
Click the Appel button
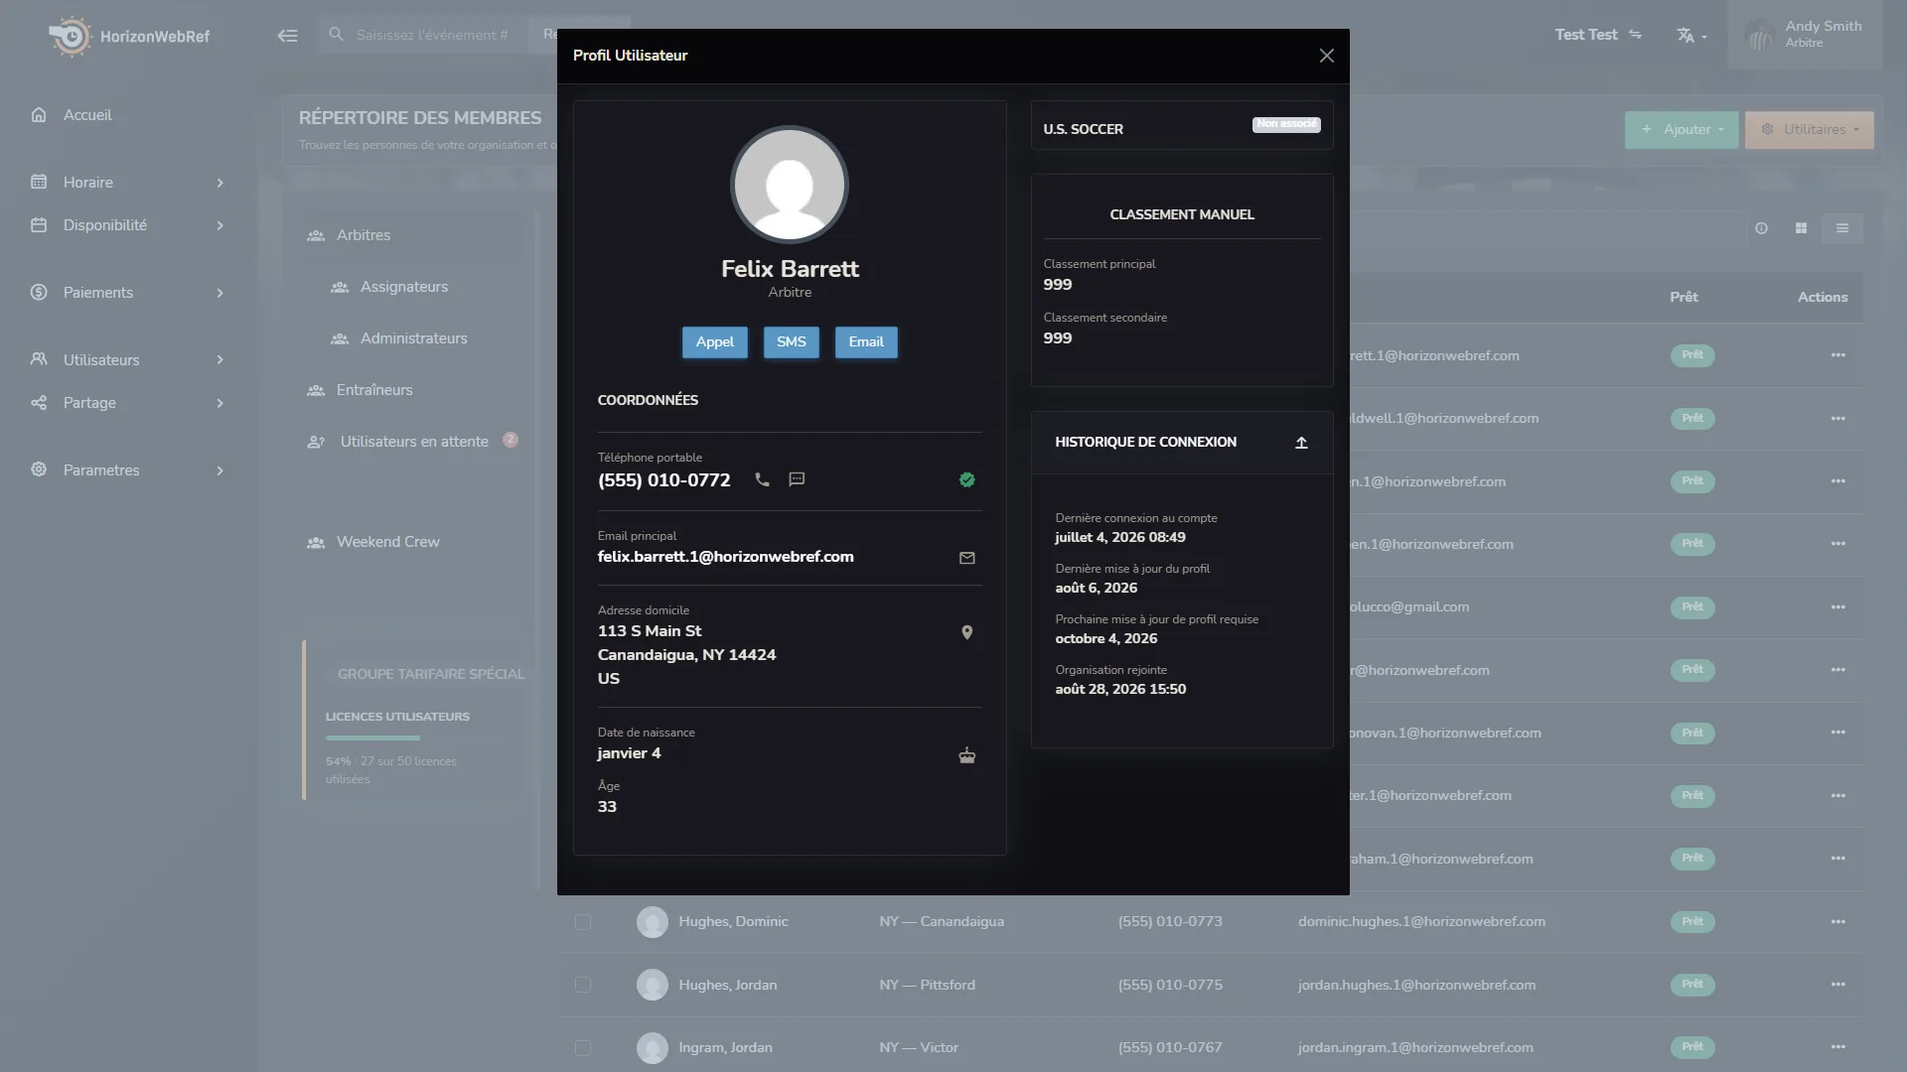click(715, 342)
